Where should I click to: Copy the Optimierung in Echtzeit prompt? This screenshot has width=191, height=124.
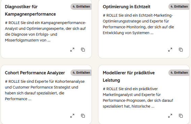click(x=181, y=50)
